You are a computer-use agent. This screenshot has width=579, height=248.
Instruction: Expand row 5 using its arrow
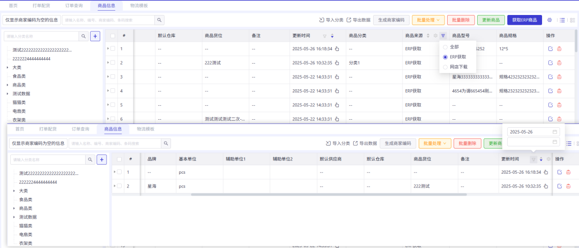click(x=107, y=105)
